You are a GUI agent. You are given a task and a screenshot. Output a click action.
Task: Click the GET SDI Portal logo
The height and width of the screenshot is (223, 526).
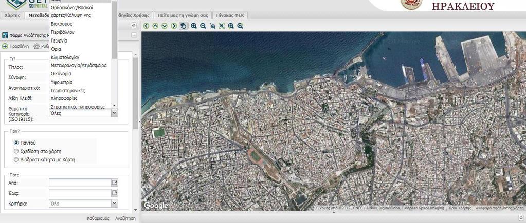point(27,5)
